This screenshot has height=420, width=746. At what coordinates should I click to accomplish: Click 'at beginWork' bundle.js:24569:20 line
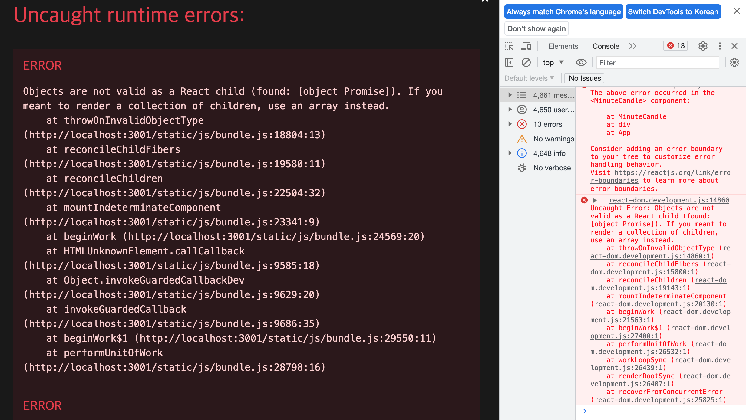[236, 237]
